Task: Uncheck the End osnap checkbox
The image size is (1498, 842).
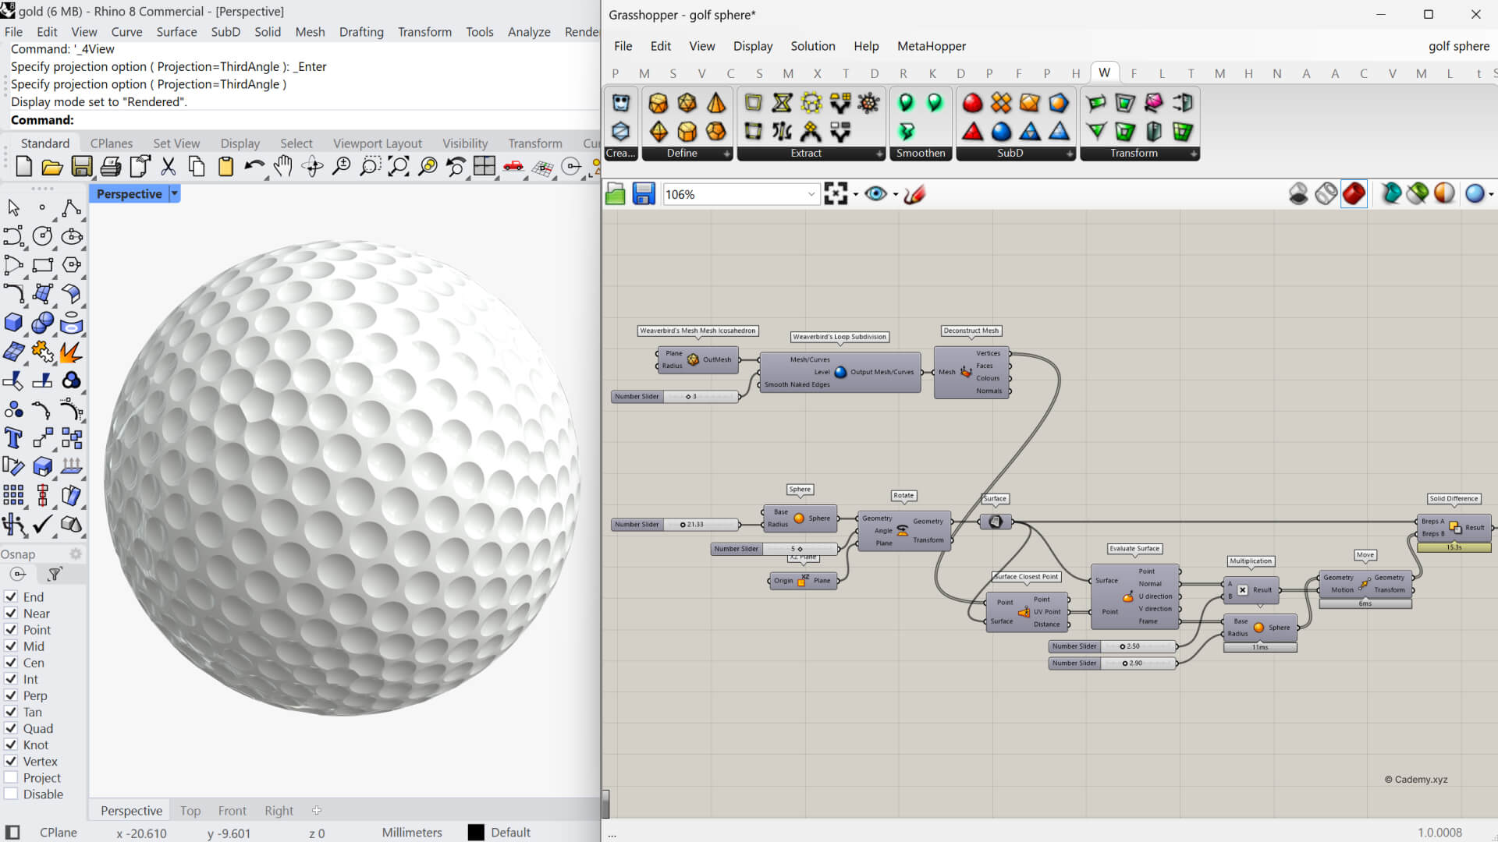Action: coord(11,596)
